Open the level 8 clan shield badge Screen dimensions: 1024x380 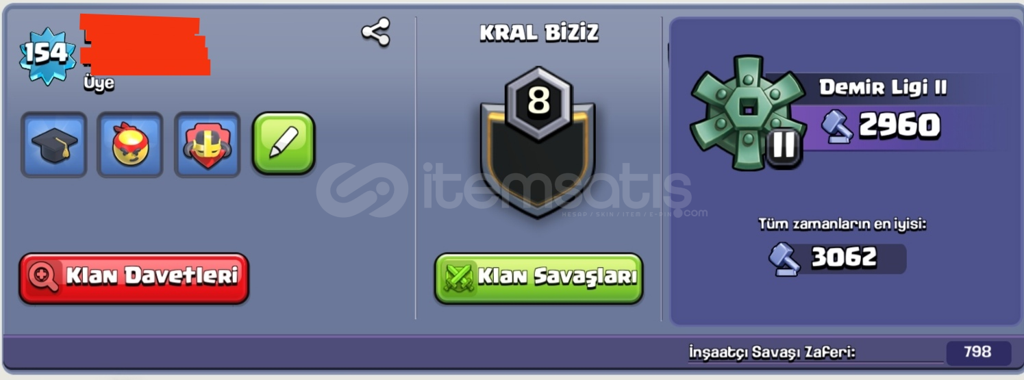(538, 142)
